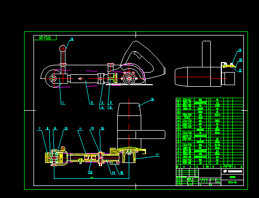Viewport: 259px width, 198px height.
Task: Click part balloon number 5
Action: (x=110, y=102)
